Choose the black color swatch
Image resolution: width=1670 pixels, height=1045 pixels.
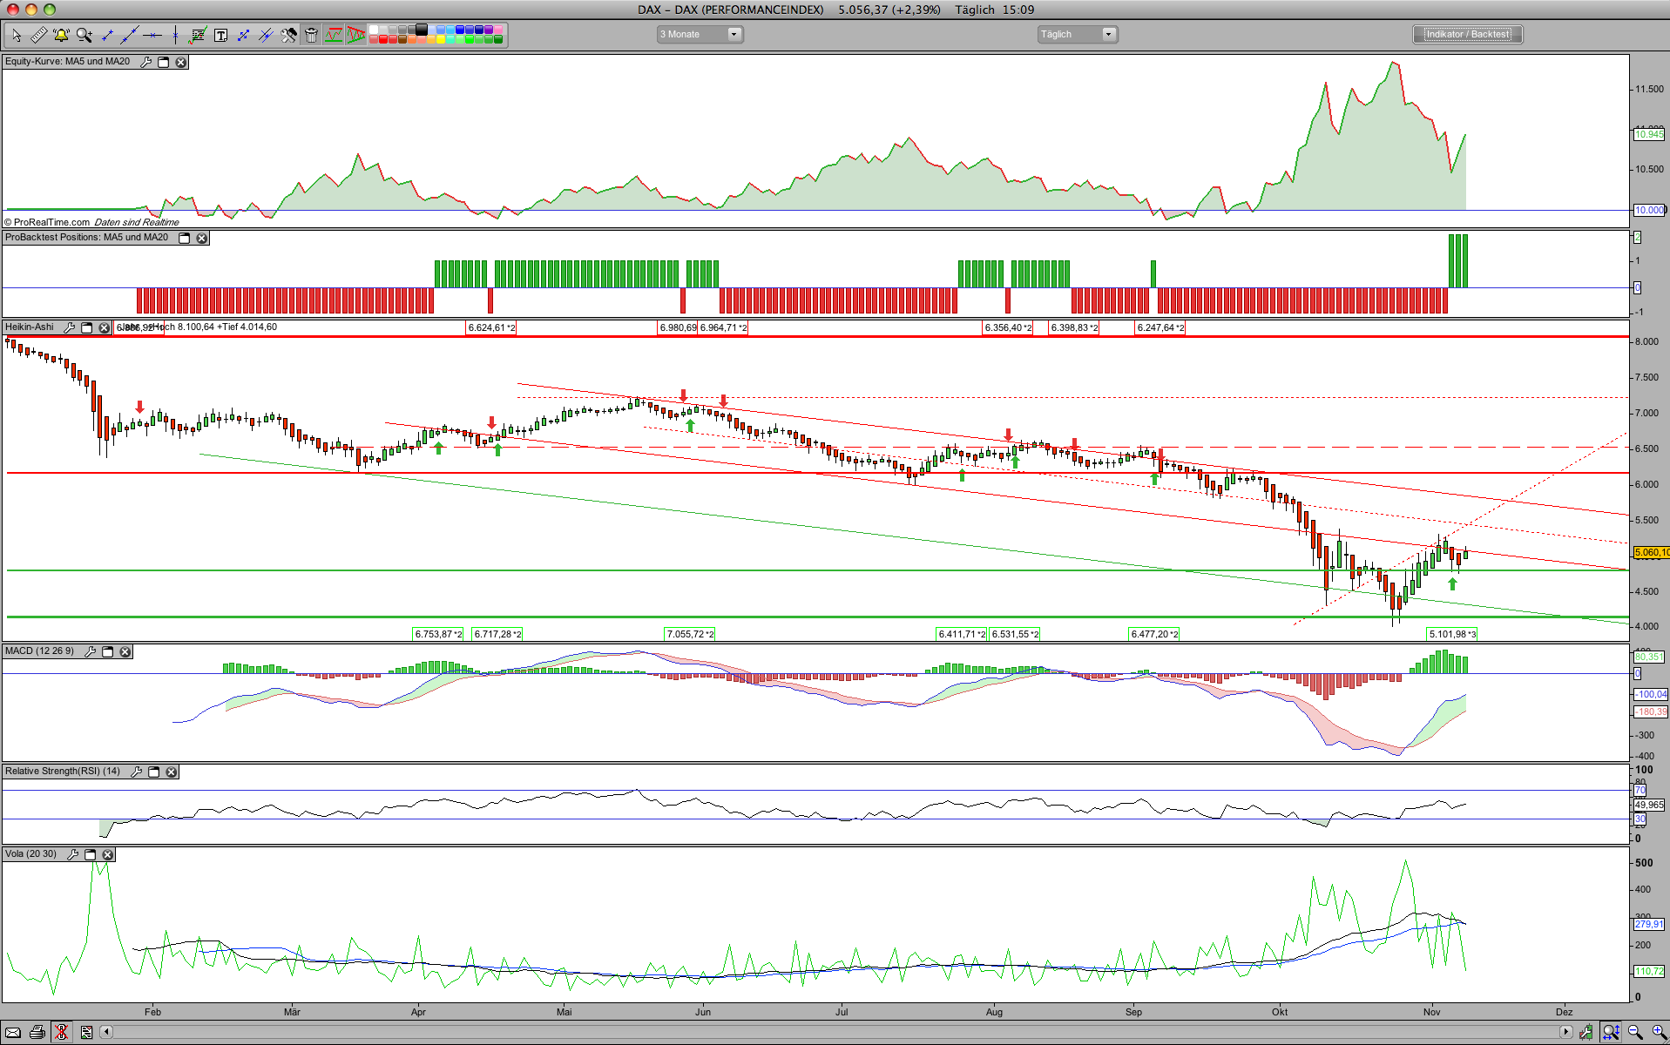click(422, 30)
